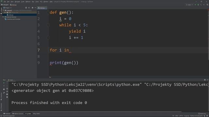Open the Python Console tool window tab
The height and width of the screenshot is (117, 209).
[18, 114]
